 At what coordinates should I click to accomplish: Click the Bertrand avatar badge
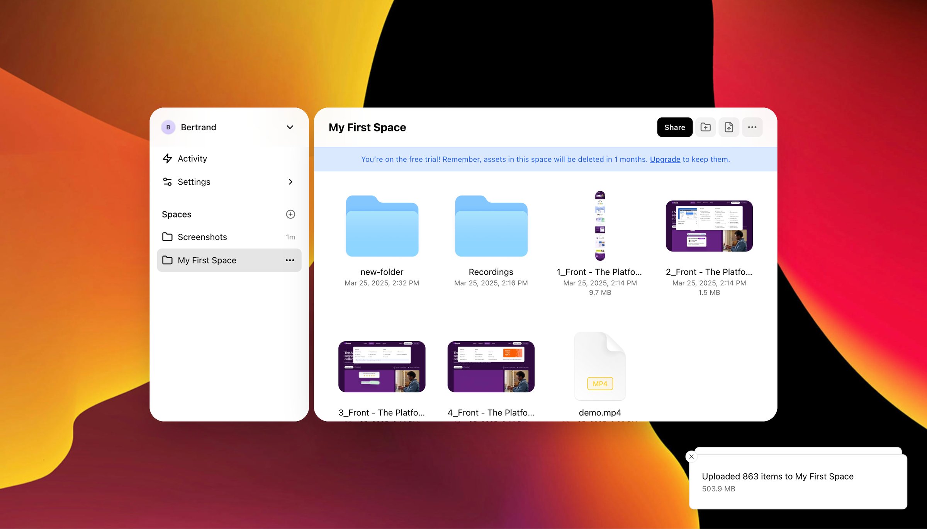(168, 127)
